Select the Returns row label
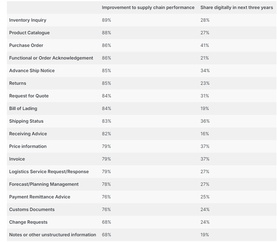 (x=18, y=83)
